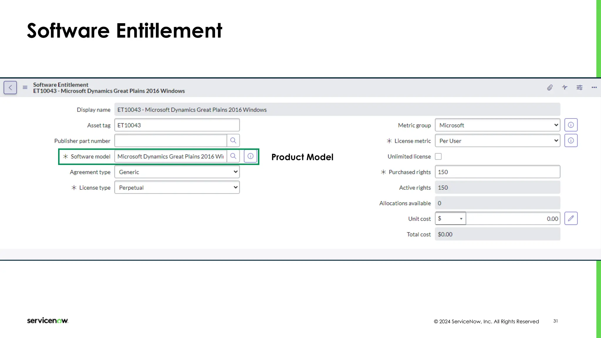The width and height of the screenshot is (601, 338).
Task: Click the Unit cost amount field
Action: 513,218
